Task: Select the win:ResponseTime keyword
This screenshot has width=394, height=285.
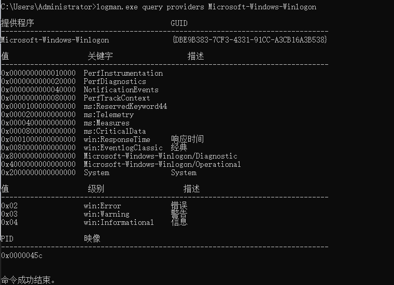Action: pyautogui.click(x=117, y=139)
